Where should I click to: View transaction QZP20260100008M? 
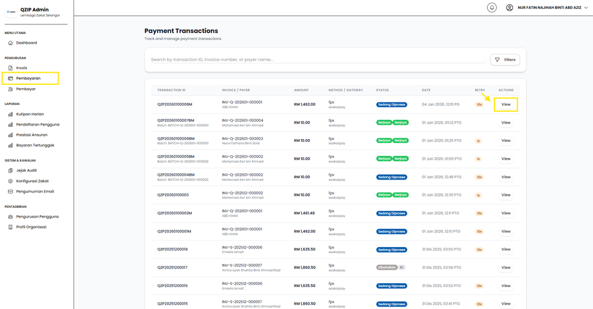coord(505,105)
